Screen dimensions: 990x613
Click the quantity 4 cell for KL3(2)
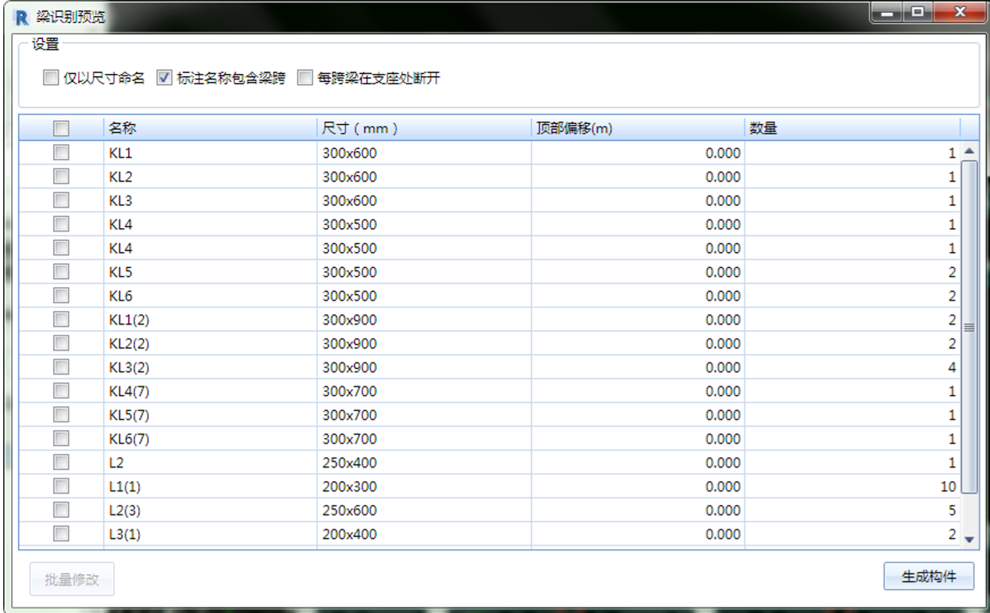(852, 367)
